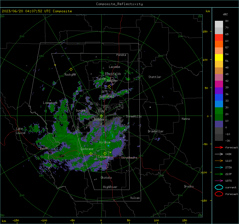Click the light gray swatch below 80
239x224 pixels.
[219, 24]
